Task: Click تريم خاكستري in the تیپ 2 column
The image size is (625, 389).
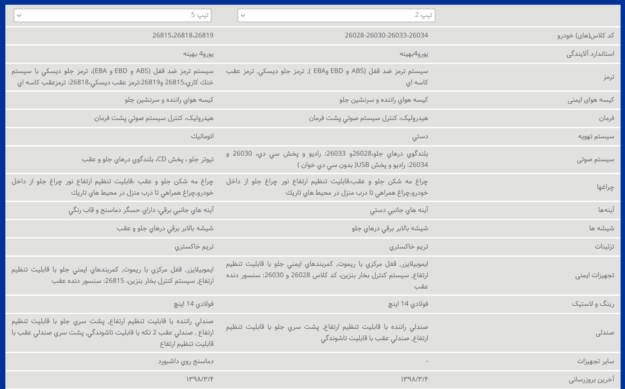Action: click(409, 247)
